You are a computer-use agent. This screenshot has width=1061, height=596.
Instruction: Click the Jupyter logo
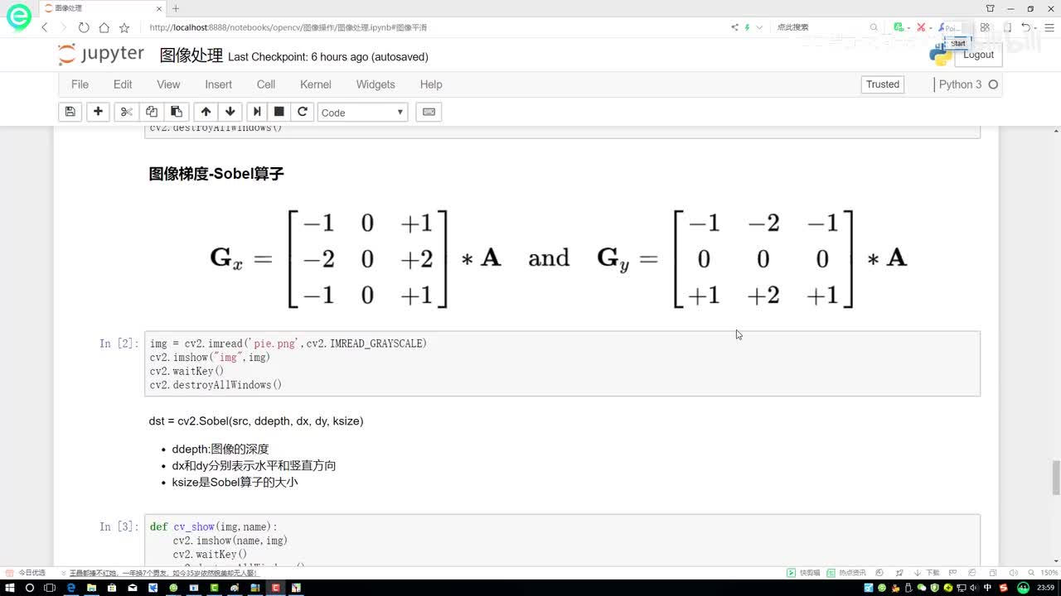(x=101, y=55)
